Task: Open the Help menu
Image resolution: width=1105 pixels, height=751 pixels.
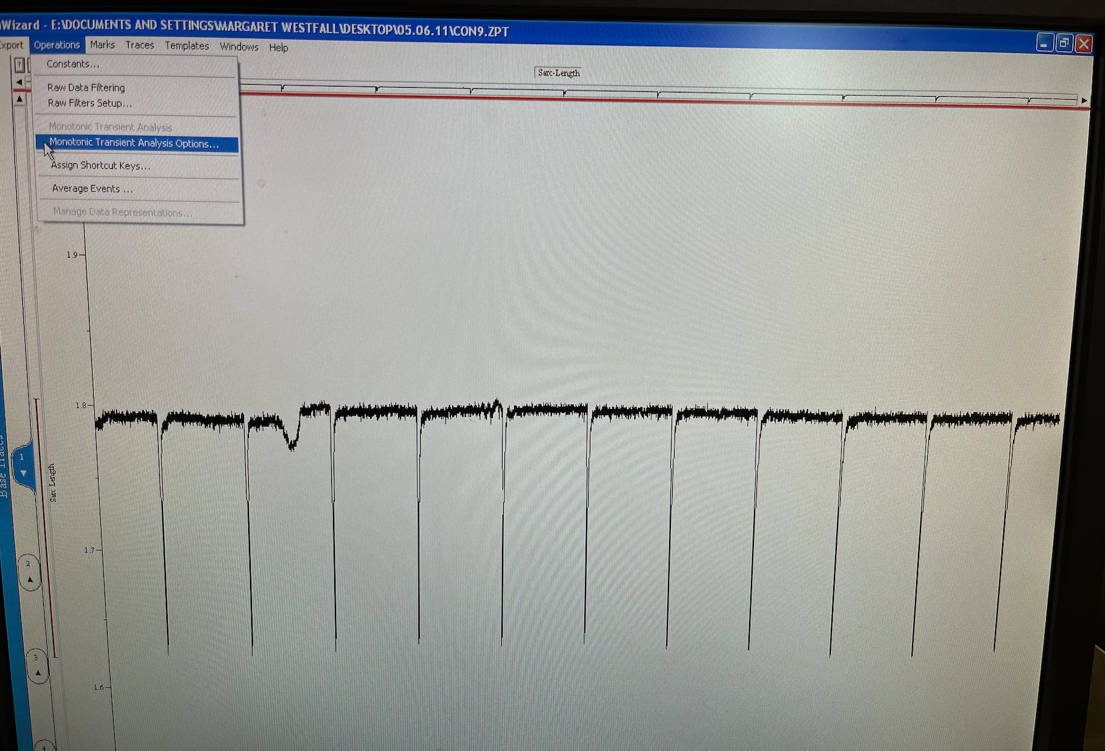Action: [278, 47]
